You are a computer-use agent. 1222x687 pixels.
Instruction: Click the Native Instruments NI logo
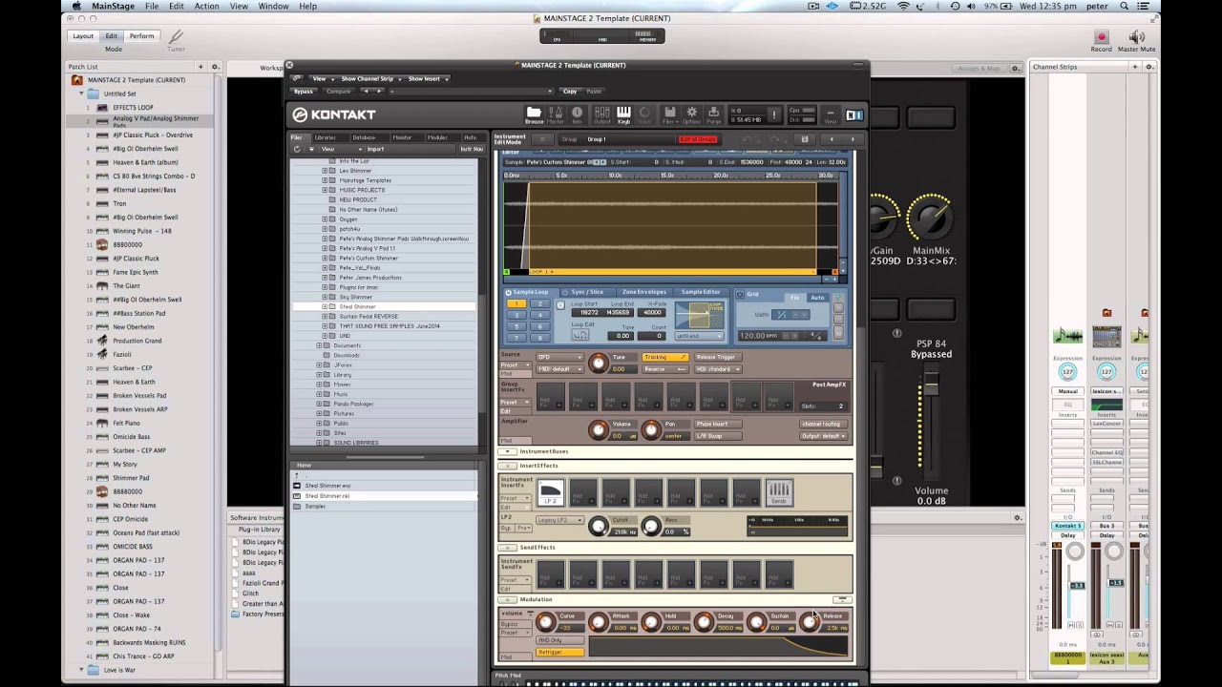pyautogui.click(x=854, y=115)
